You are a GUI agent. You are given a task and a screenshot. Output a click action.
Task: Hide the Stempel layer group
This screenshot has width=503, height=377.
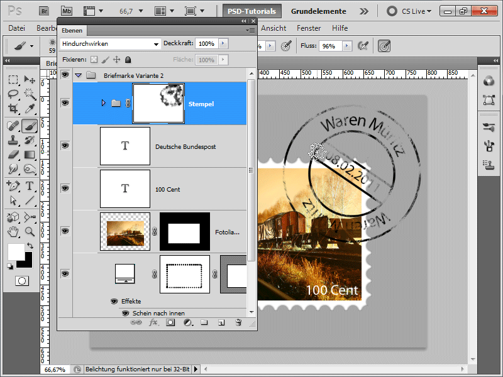[x=65, y=103]
